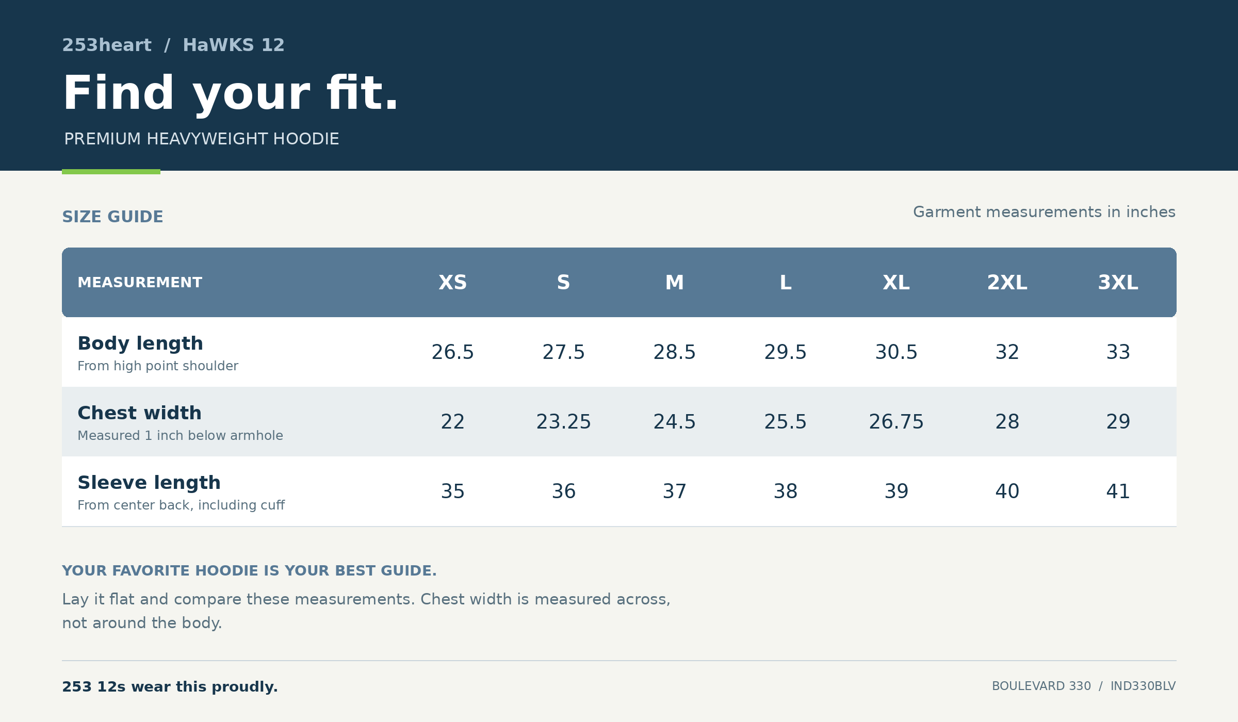Click the BOULEVARD 330 / IND330BLV footer text
1238x722 pixels.
[1084, 686]
